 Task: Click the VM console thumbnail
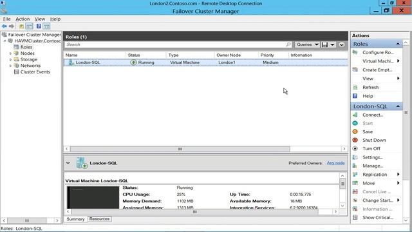(93, 197)
